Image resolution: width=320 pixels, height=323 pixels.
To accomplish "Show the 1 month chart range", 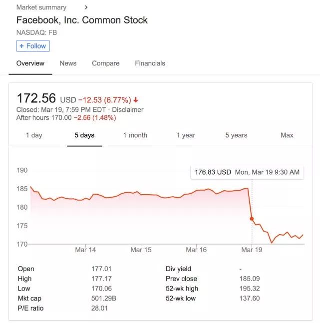I will 135,135.
